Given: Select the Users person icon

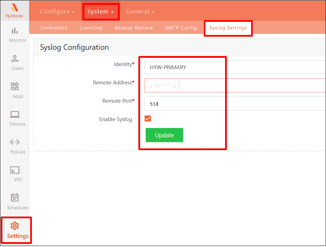Looking at the screenshot, I should (15, 58).
